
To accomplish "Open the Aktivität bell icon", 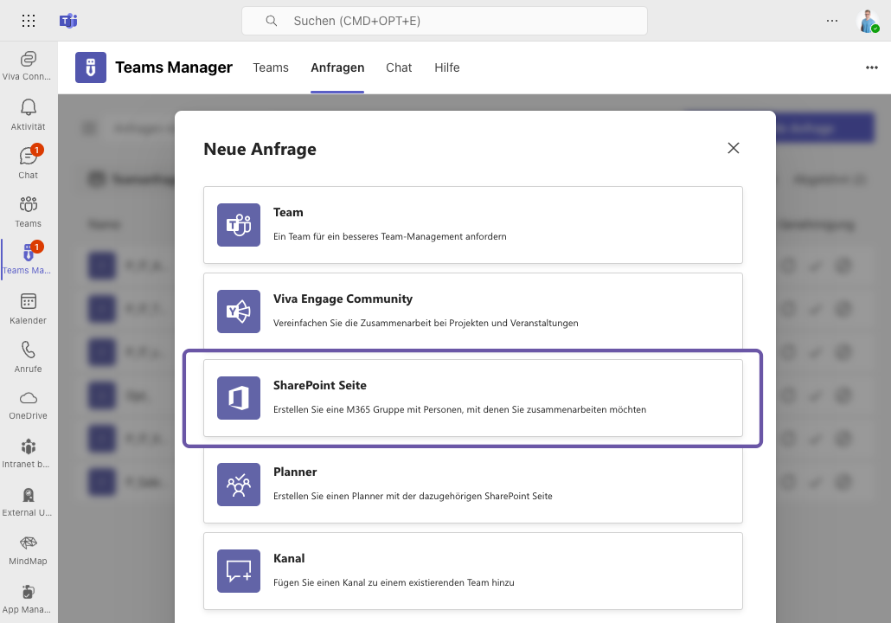I will coord(29,113).
